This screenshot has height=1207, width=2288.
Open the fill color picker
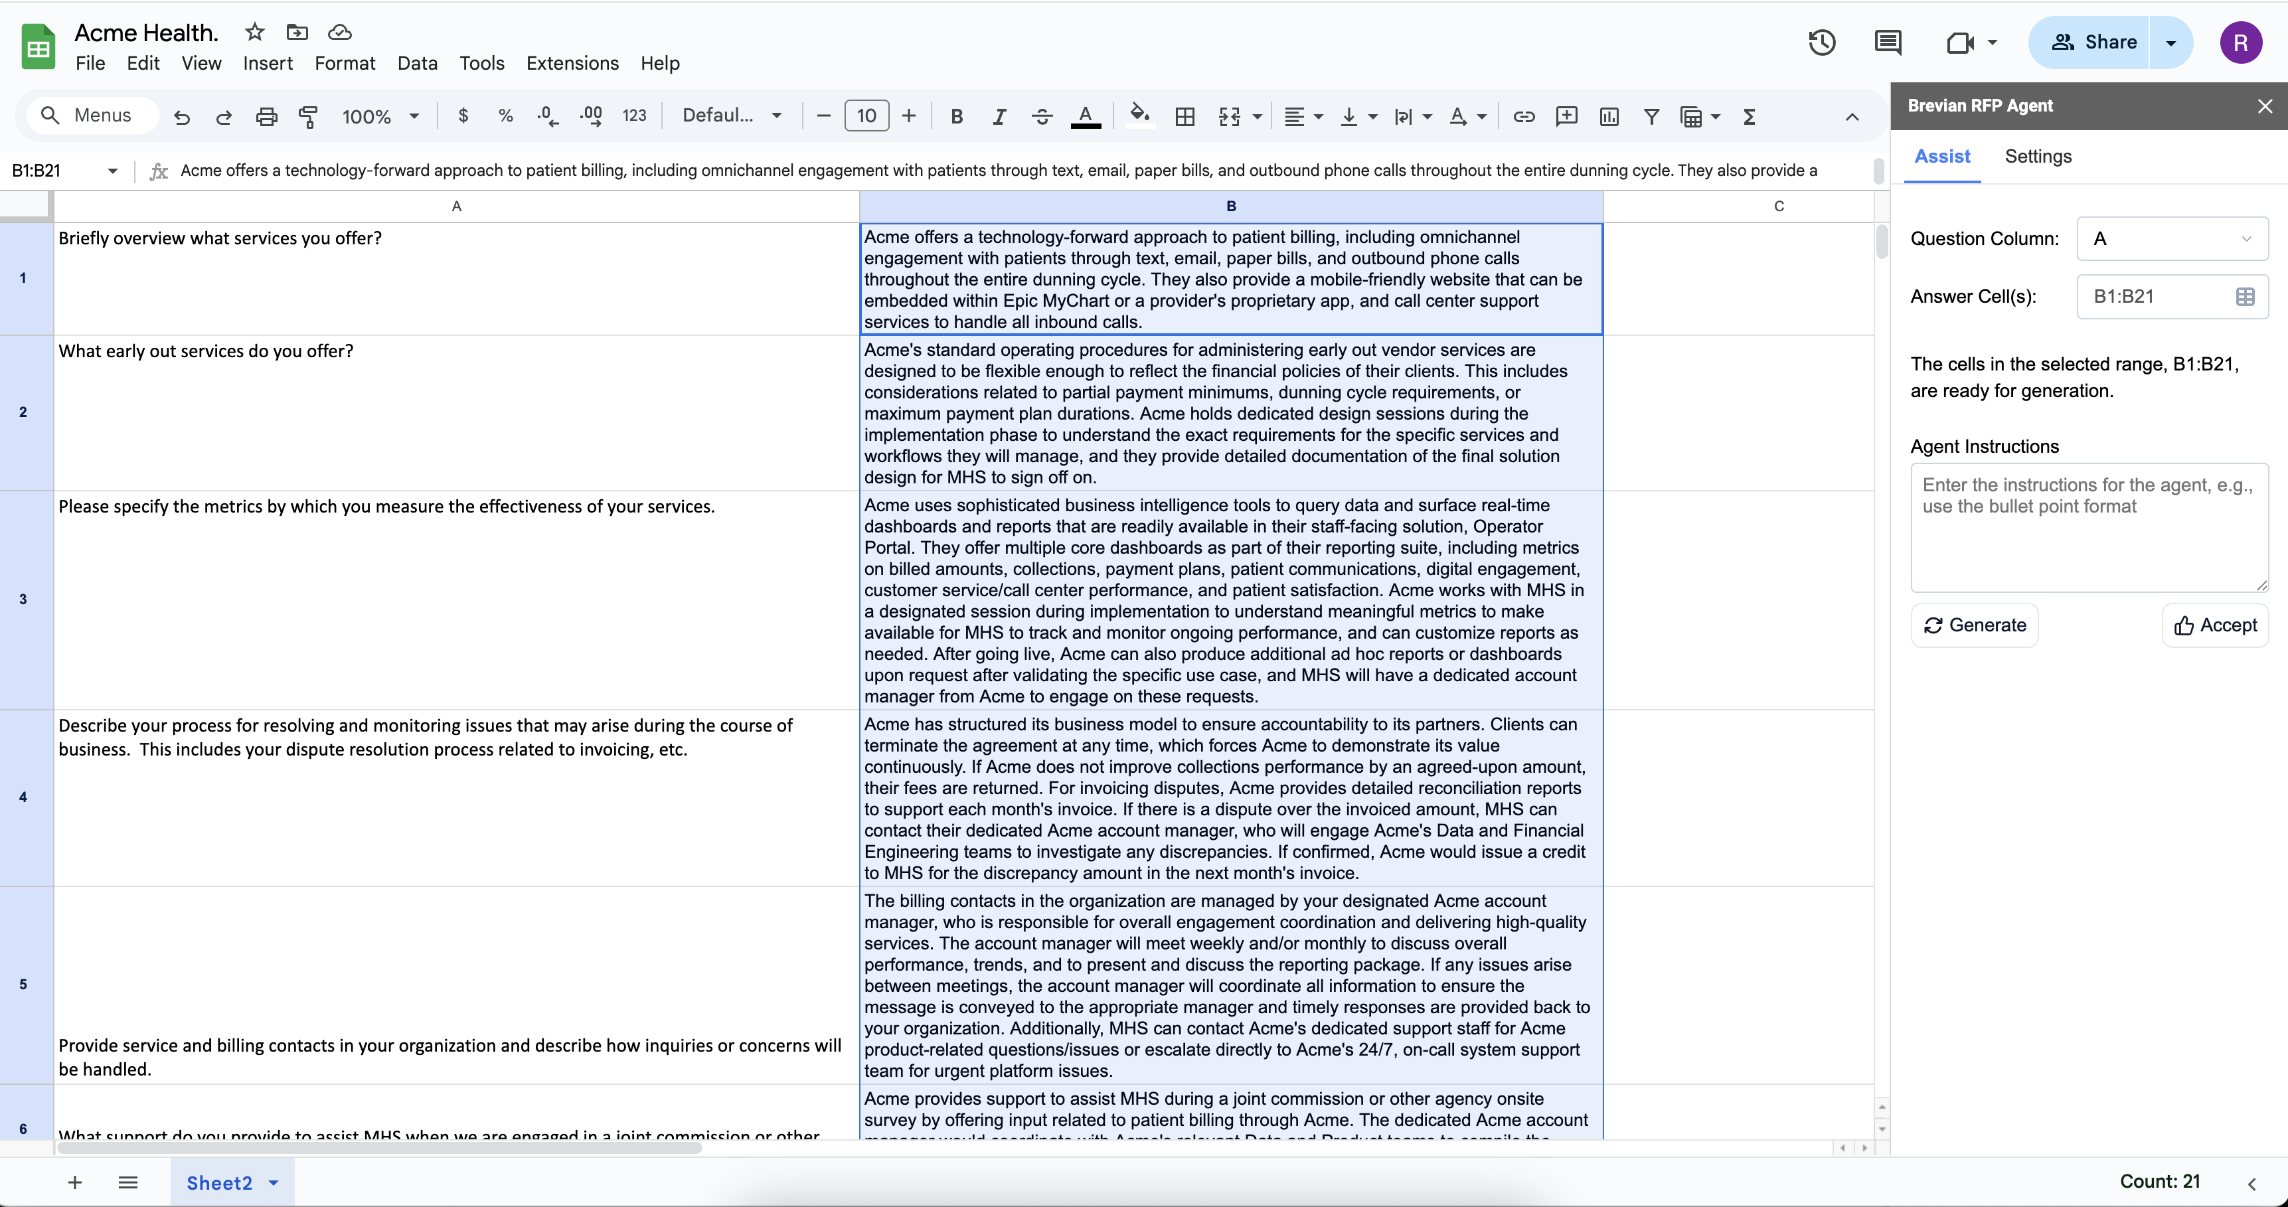coord(1139,115)
